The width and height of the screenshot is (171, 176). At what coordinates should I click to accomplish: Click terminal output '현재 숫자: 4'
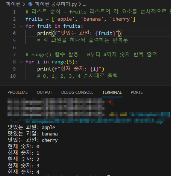point(24,172)
